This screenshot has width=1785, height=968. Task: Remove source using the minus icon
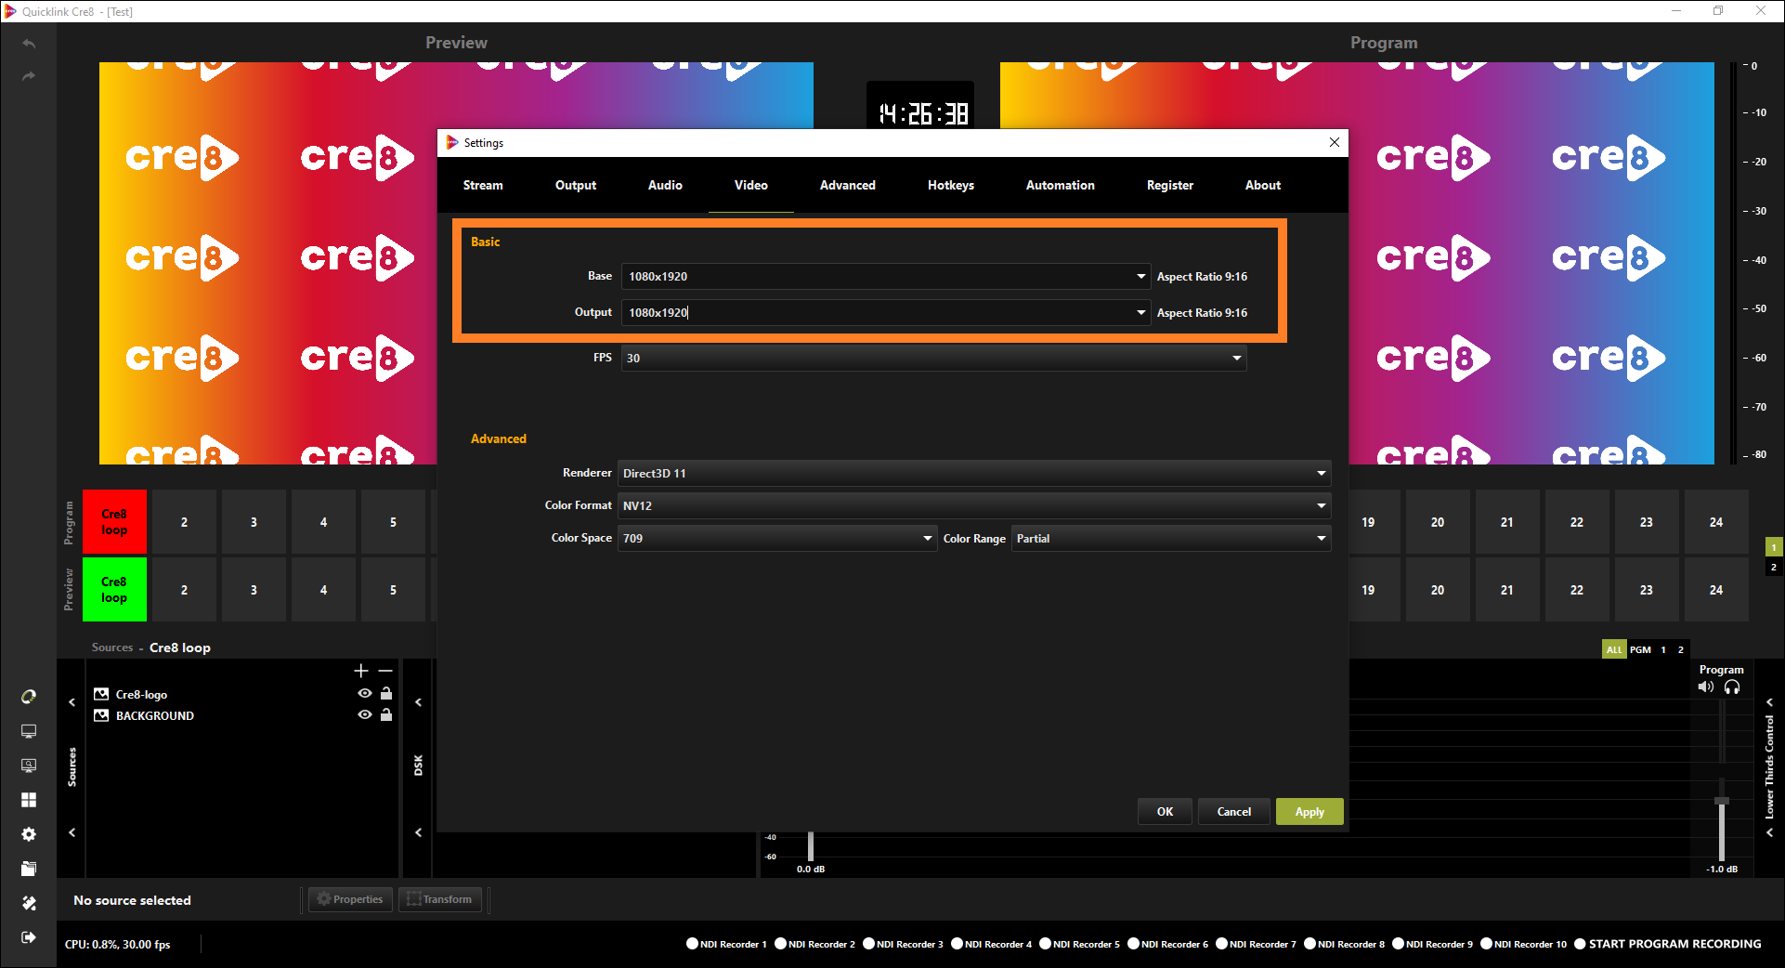point(385,671)
